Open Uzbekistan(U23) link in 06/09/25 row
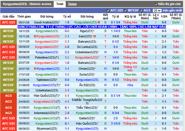The height and width of the screenshot is (131, 185). point(87,52)
